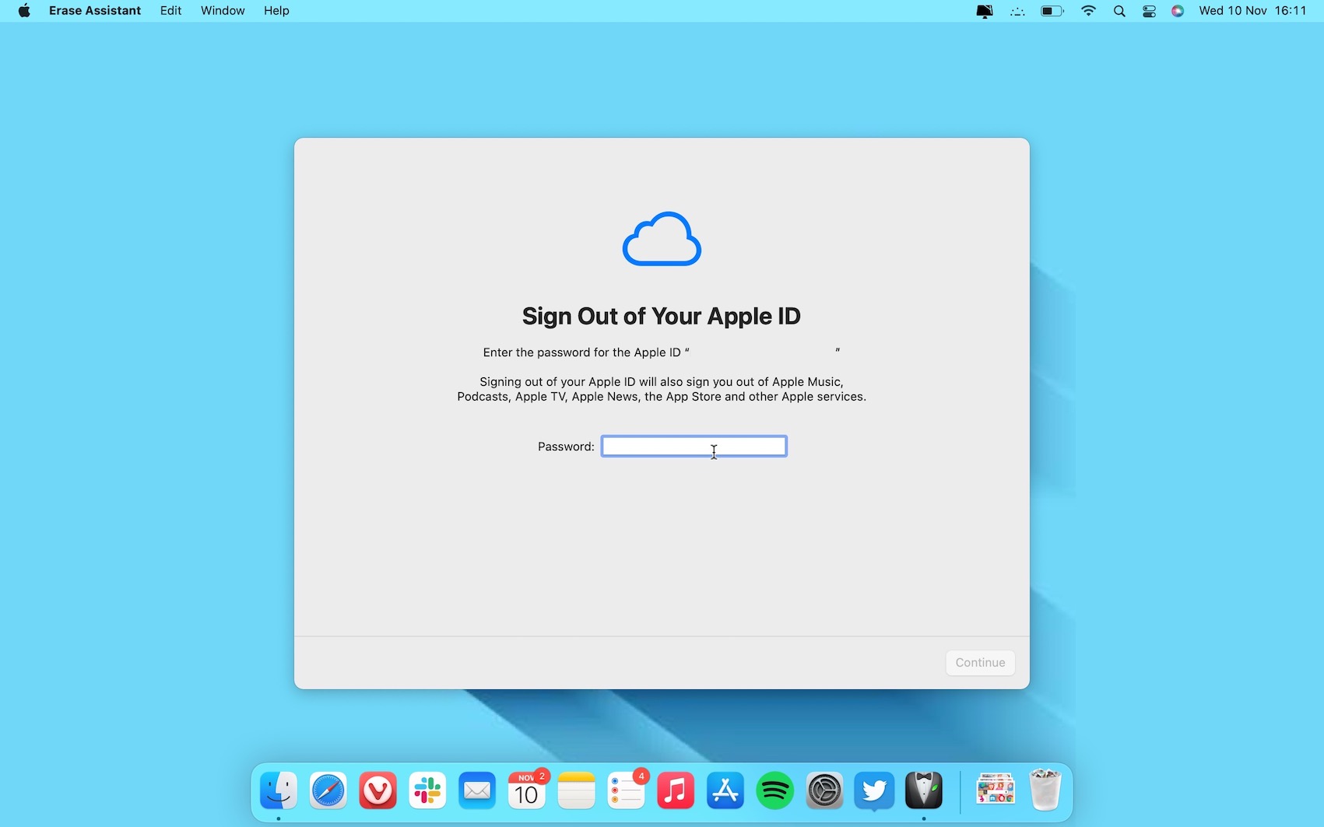Start Apple Music from the Dock
The image size is (1324, 827).
tap(675, 790)
